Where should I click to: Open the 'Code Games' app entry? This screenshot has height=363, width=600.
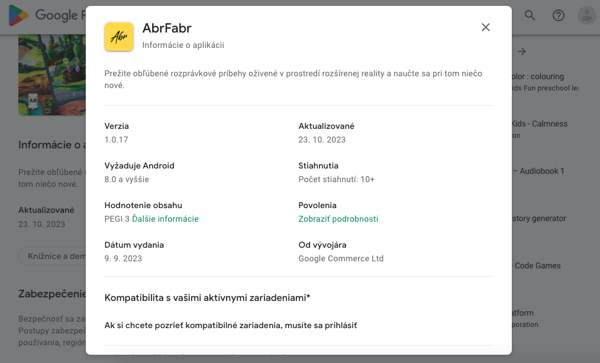[537, 265]
